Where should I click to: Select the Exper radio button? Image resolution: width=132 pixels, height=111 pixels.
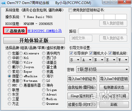[x=21, y=72]
